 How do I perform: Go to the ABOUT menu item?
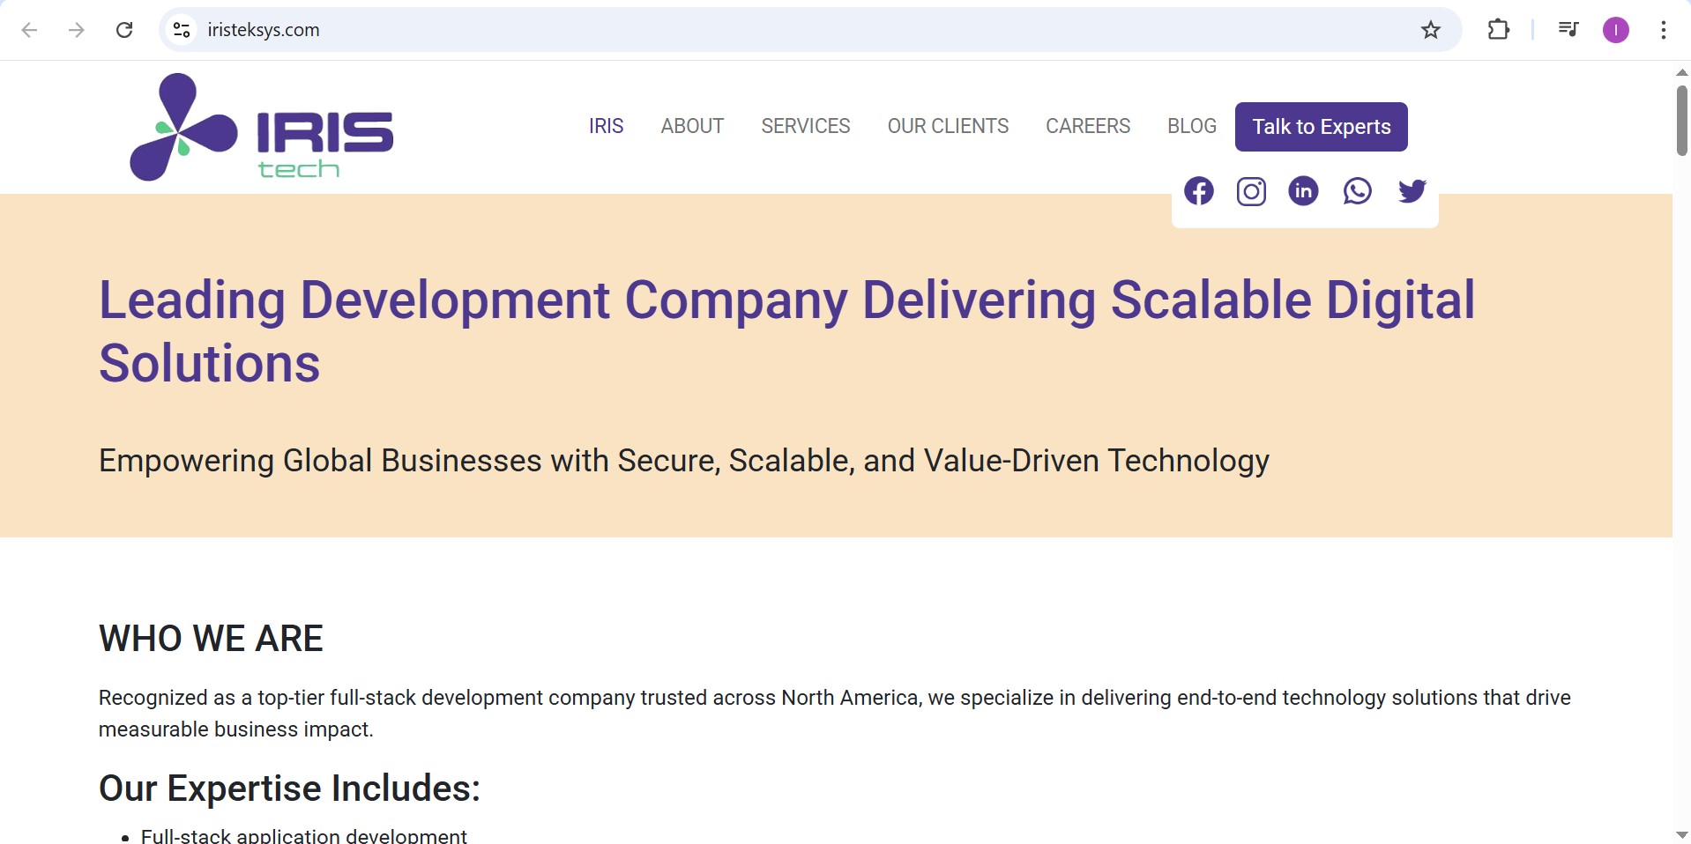692,126
